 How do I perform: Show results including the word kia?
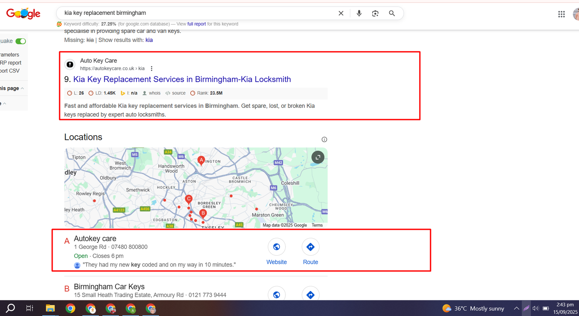click(149, 40)
